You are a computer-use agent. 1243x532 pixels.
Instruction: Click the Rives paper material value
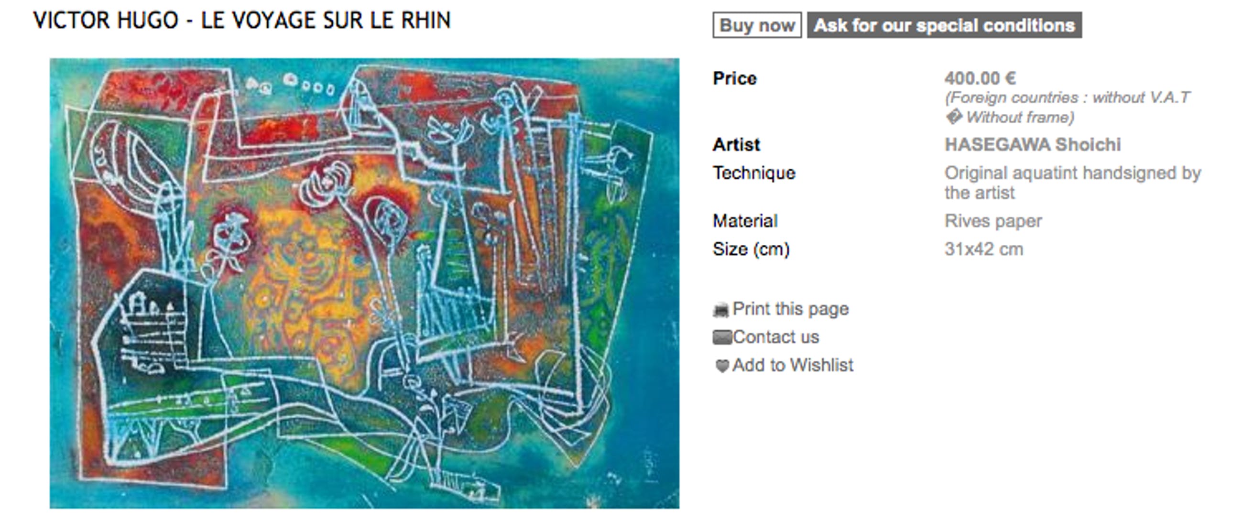993,221
